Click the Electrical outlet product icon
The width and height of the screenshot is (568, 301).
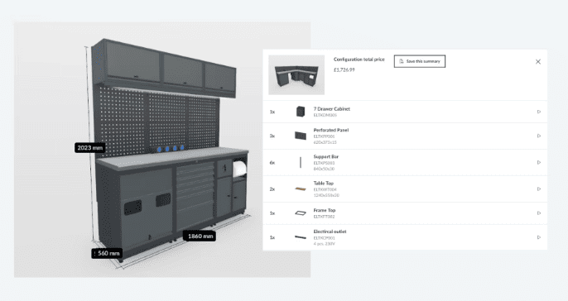tap(301, 237)
